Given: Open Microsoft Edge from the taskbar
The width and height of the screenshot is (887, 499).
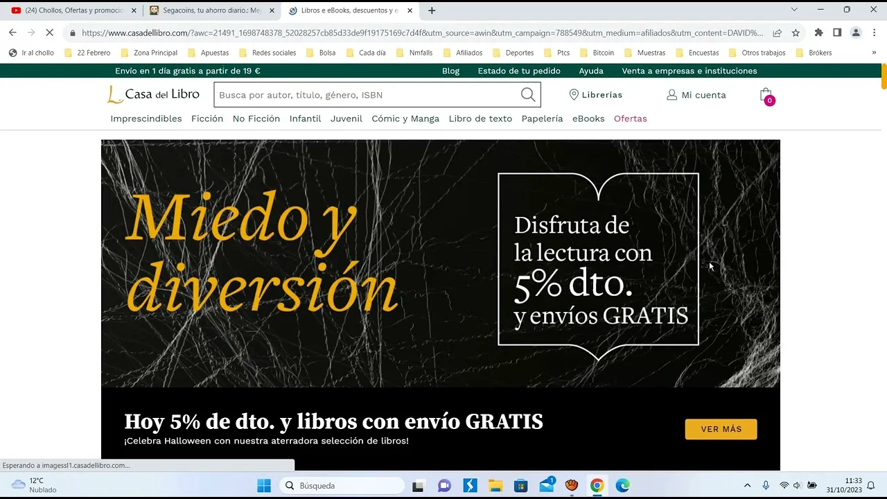Looking at the screenshot, I should tap(622, 486).
